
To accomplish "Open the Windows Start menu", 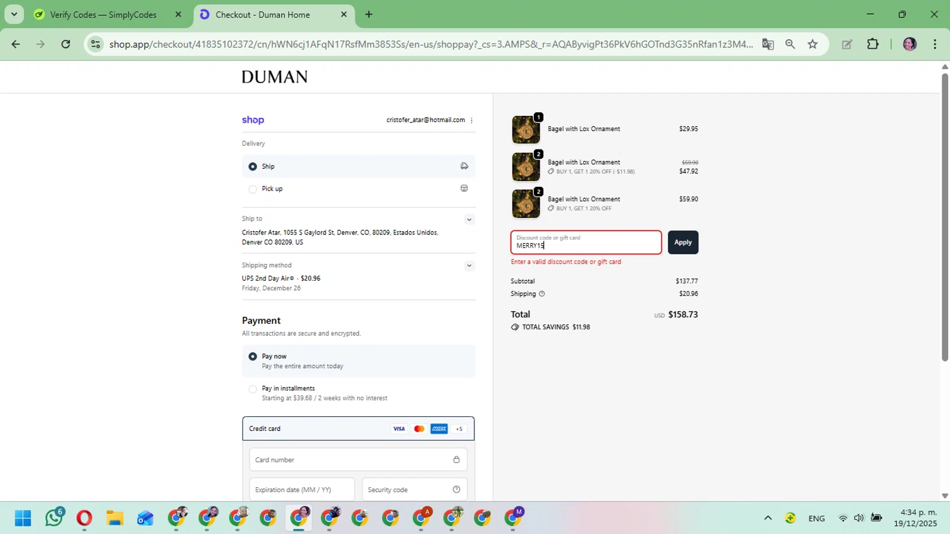I will pyautogui.click(x=23, y=518).
